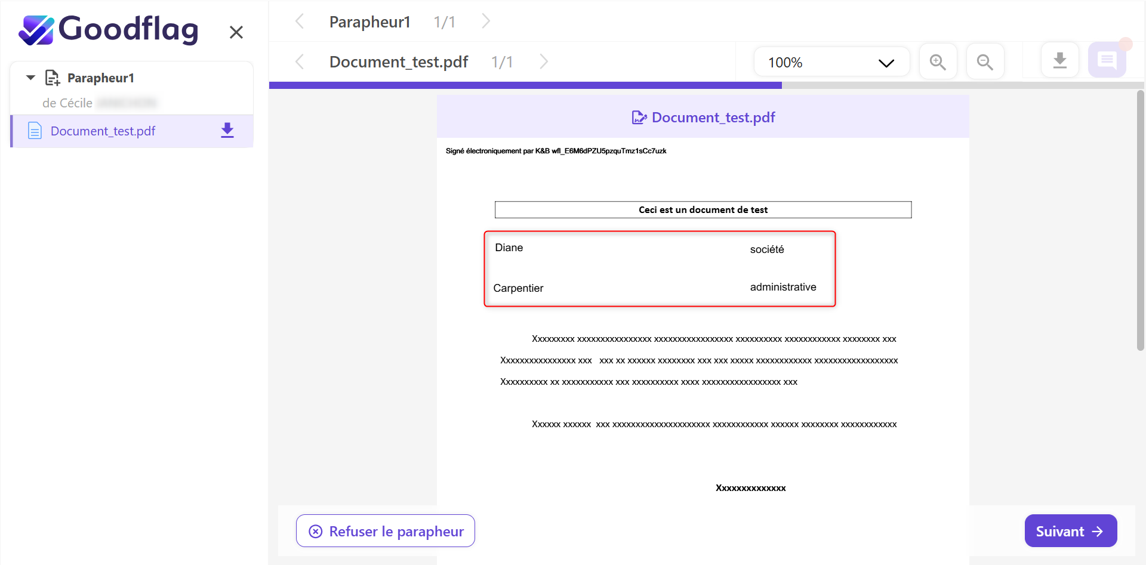Click the Parapheur1 folder icon in sidebar

53,78
